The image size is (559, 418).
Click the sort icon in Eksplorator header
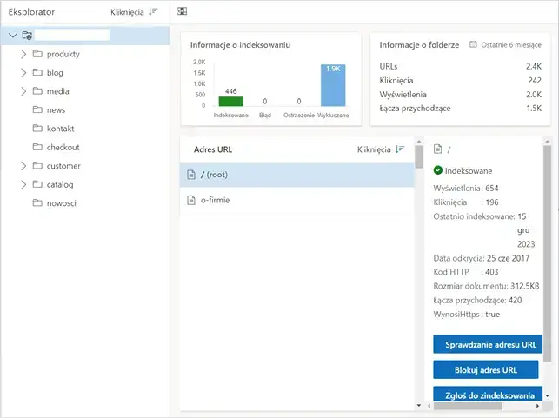click(x=153, y=13)
